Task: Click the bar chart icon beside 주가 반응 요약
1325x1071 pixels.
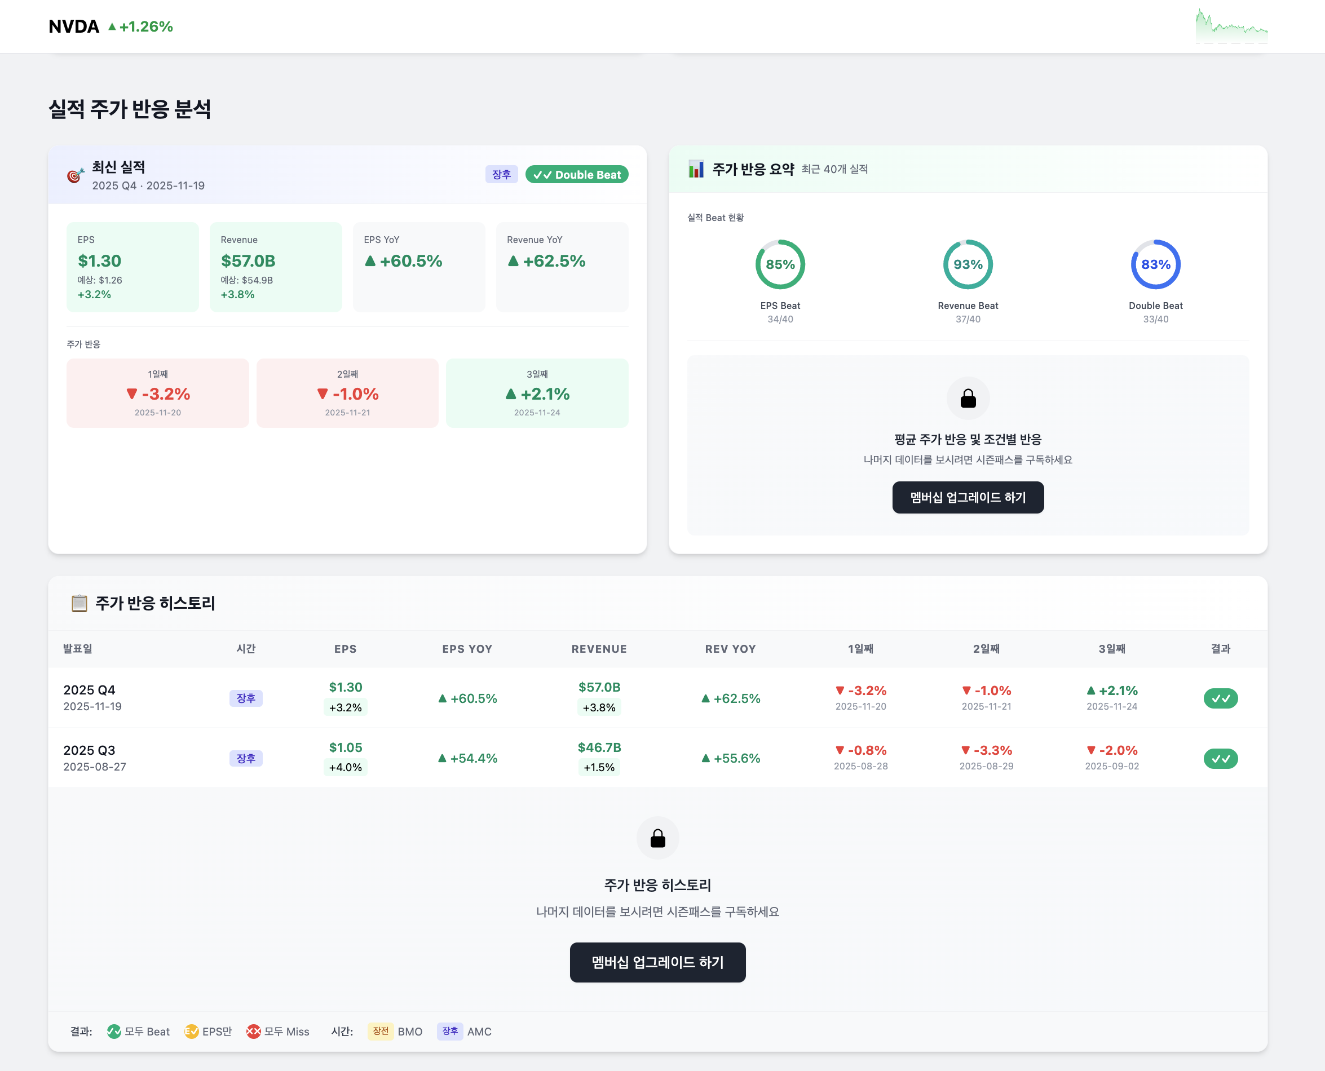Action: tap(696, 169)
